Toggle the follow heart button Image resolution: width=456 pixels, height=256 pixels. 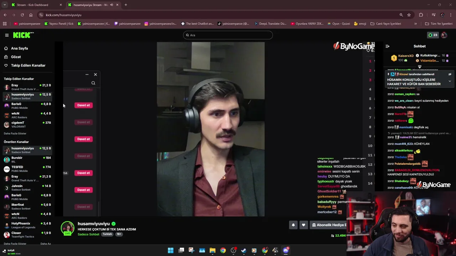304,225
